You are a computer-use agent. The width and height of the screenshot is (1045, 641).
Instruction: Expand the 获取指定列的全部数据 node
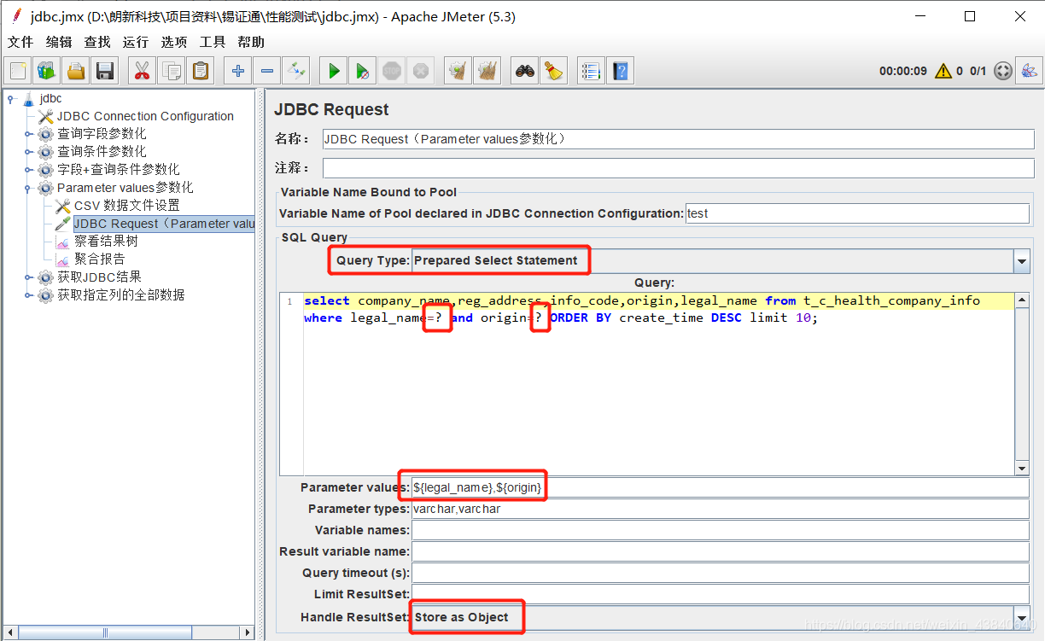point(28,295)
